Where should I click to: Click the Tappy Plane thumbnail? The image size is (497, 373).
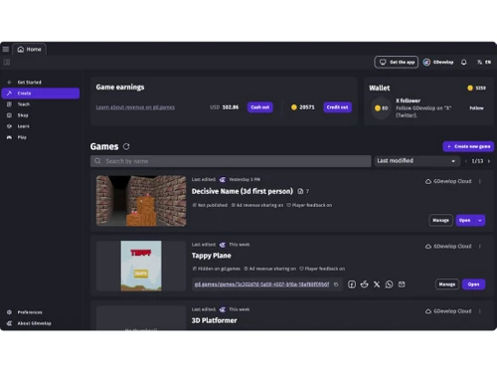(x=141, y=266)
